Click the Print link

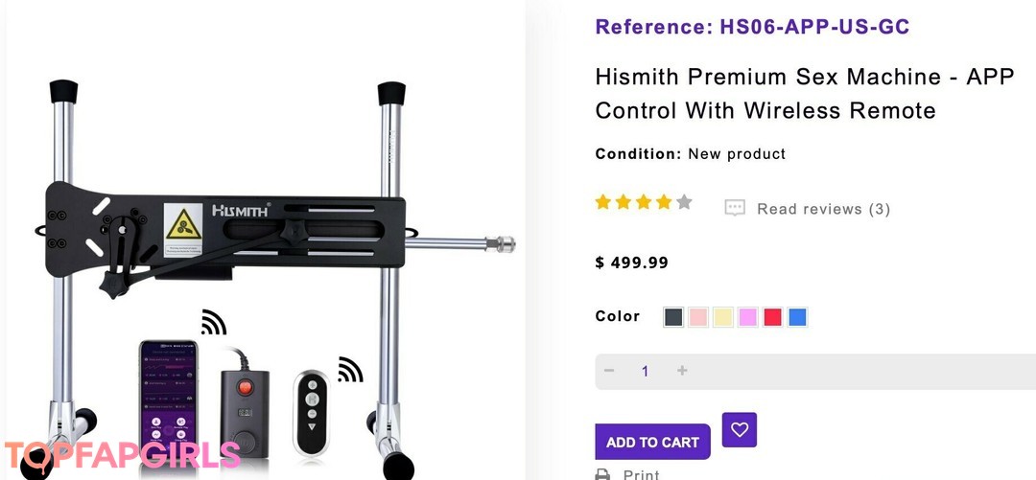pyautogui.click(x=641, y=474)
